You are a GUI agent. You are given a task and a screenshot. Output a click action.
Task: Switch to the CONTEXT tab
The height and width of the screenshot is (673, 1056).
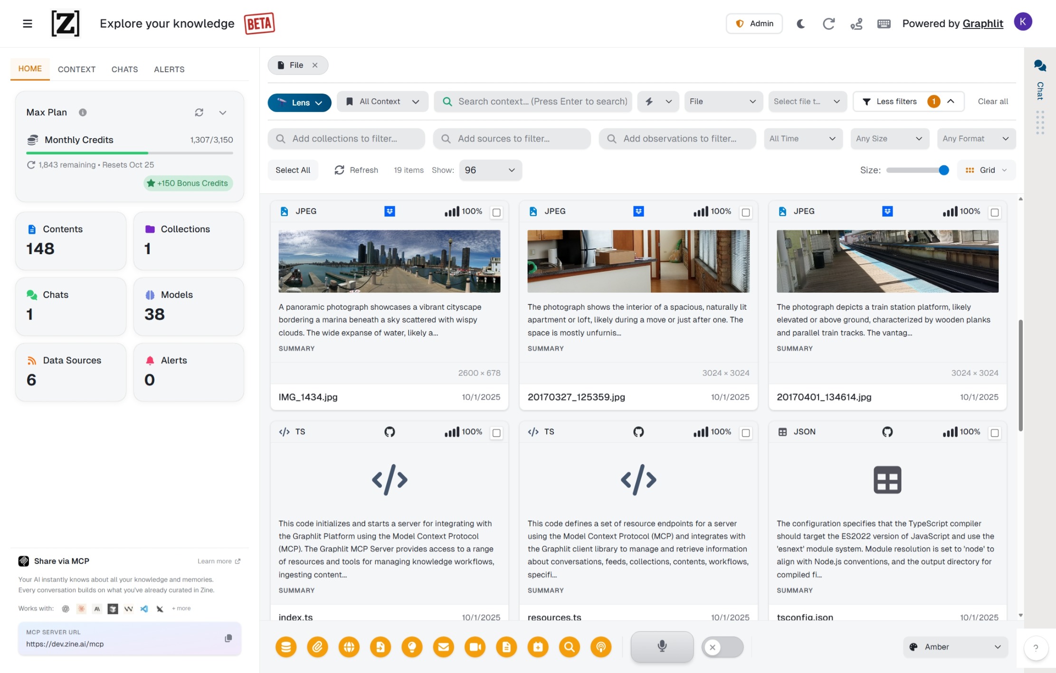[x=76, y=69]
